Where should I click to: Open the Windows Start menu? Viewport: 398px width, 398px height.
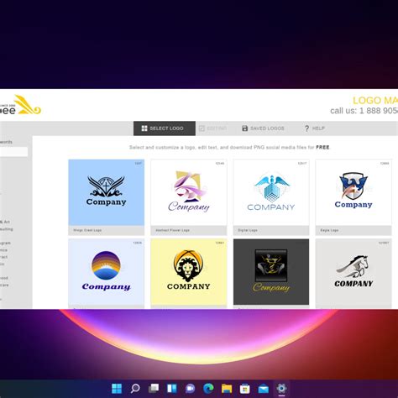tap(117, 388)
